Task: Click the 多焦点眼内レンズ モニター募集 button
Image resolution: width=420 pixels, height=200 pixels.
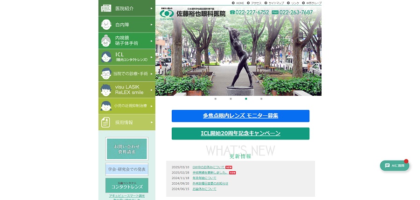Action: 240,116
